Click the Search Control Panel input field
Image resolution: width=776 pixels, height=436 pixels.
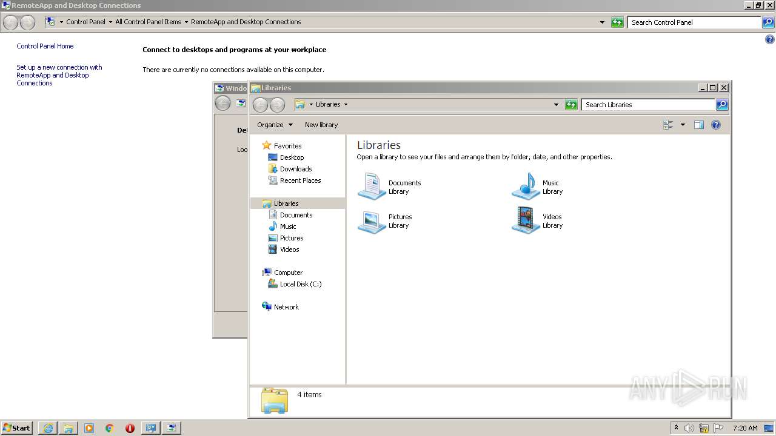695,22
